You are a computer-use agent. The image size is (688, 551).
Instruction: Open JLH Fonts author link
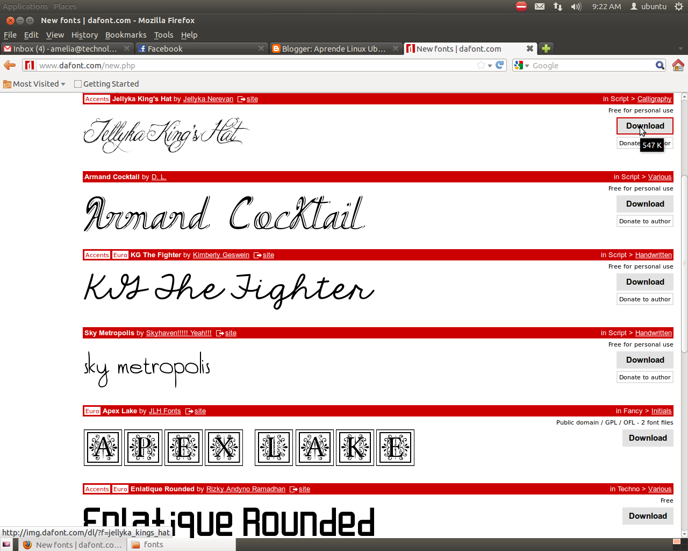164,411
